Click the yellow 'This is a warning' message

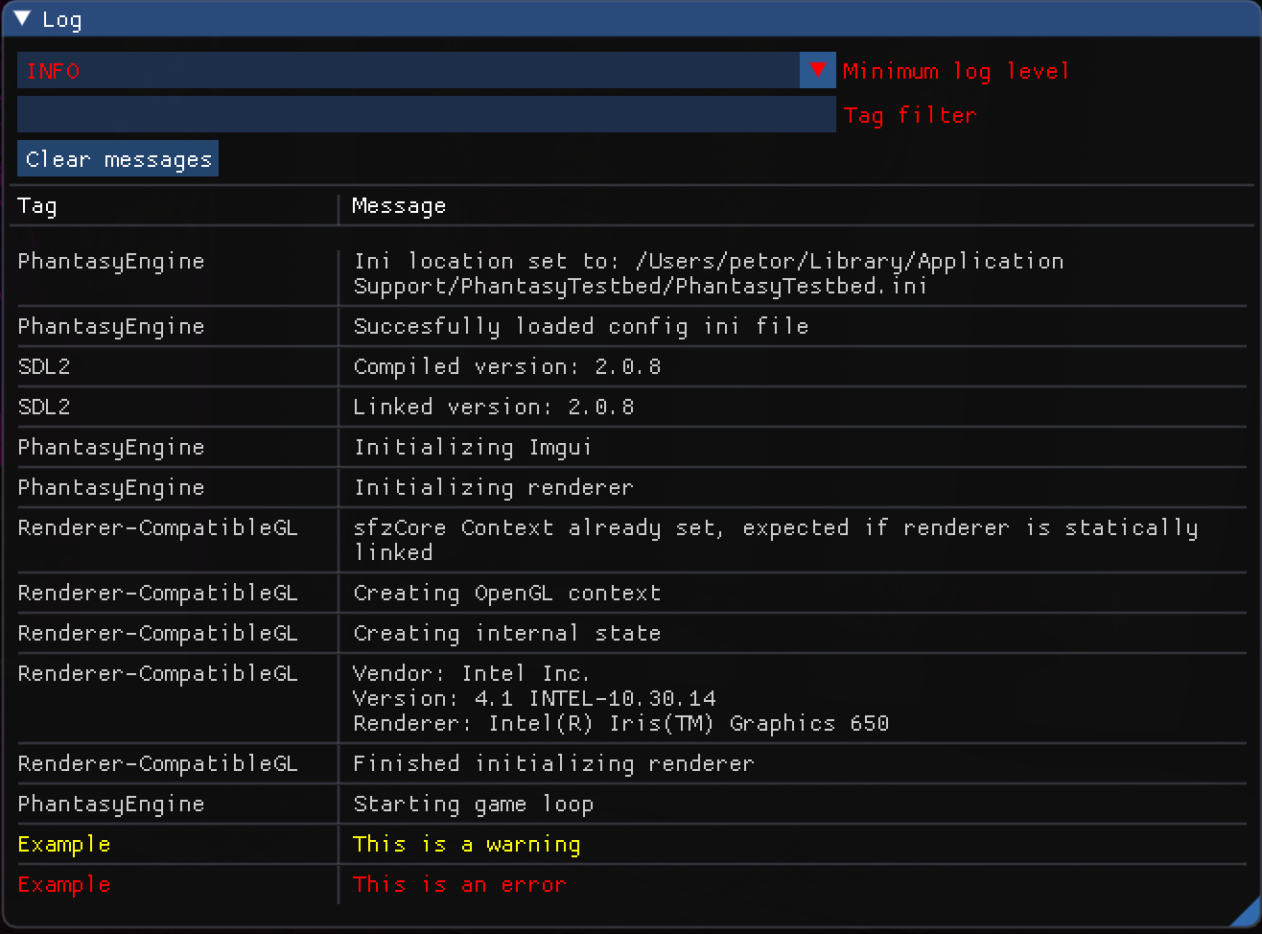pyautogui.click(x=466, y=844)
